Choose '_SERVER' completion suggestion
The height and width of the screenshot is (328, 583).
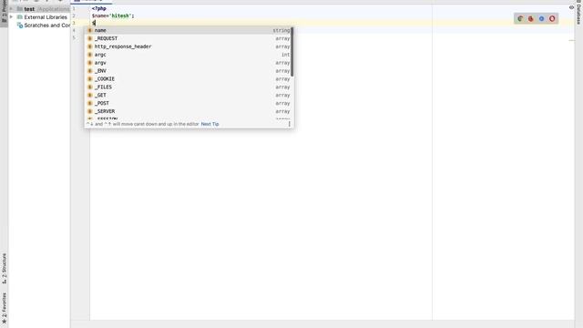[x=189, y=111]
